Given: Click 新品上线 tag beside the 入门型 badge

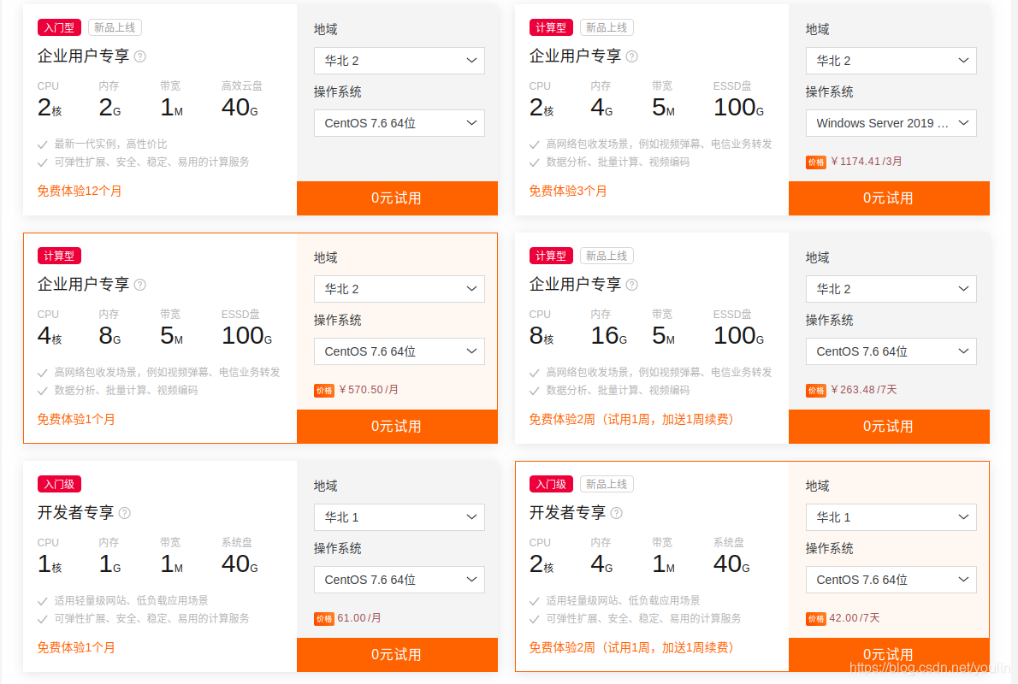Looking at the screenshot, I should pyautogui.click(x=115, y=27).
